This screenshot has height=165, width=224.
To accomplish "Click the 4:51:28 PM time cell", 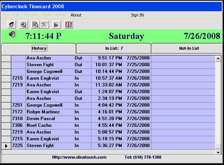I will click(x=110, y=119).
